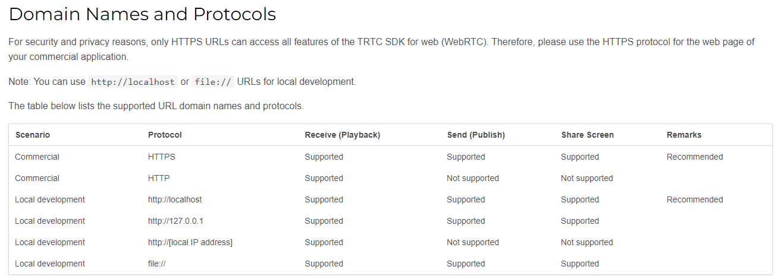This screenshot has width=775, height=276.
Task: Click the Send (Publish) column header
Action: pyautogui.click(x=476, y=135)
